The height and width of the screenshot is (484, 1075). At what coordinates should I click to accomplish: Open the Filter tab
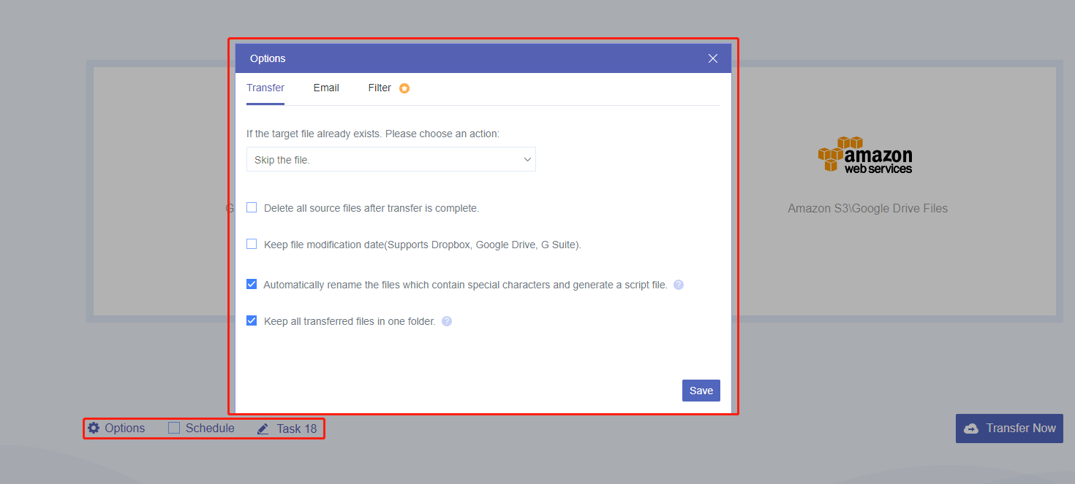380,88
